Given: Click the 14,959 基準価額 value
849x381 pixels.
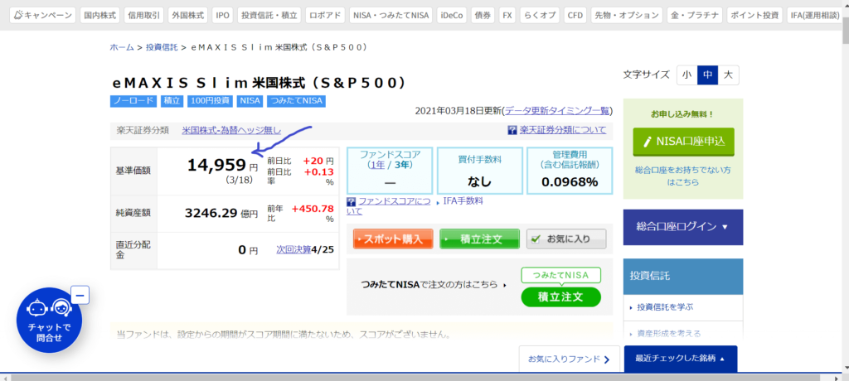Looking at the screenshot, I should (216, 165).
